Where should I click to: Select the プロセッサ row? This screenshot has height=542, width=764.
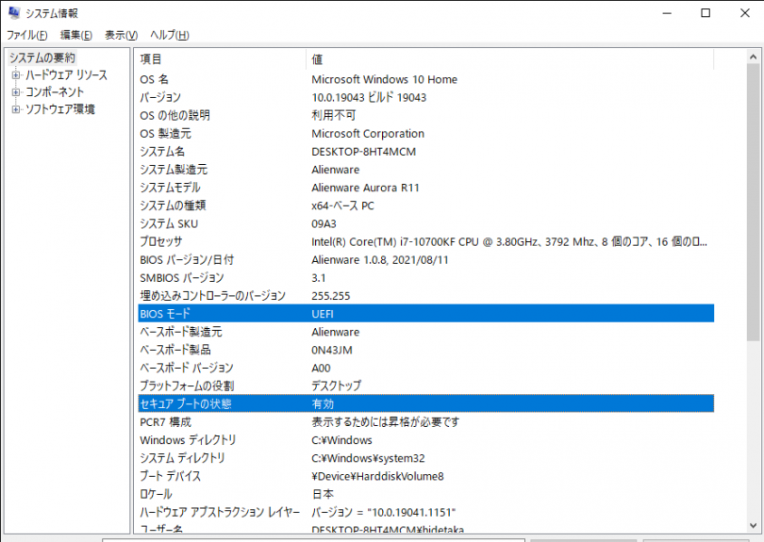425,241
